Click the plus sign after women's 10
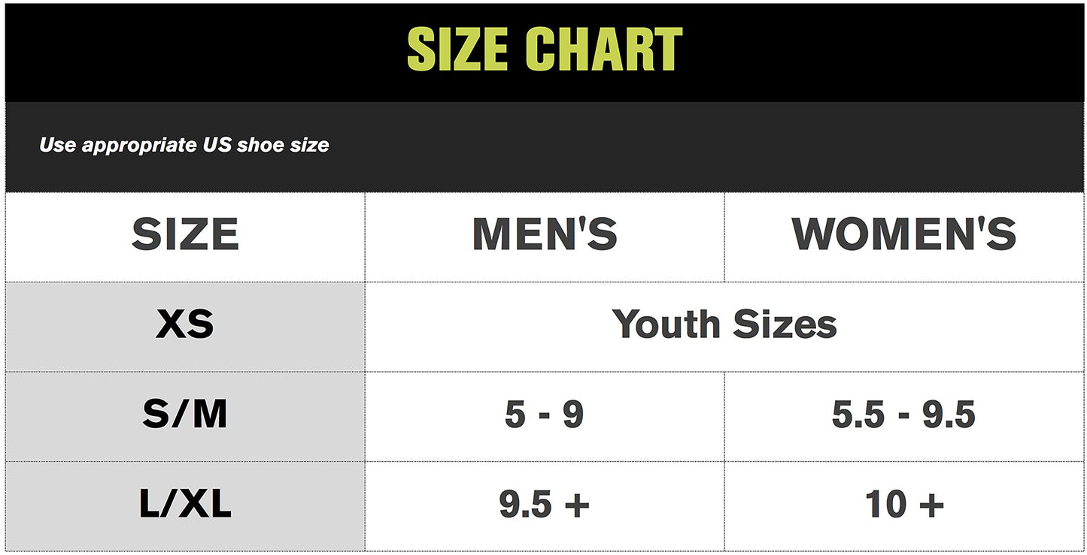The width and height of the screenshot is (1087, 555). (931, 505)
